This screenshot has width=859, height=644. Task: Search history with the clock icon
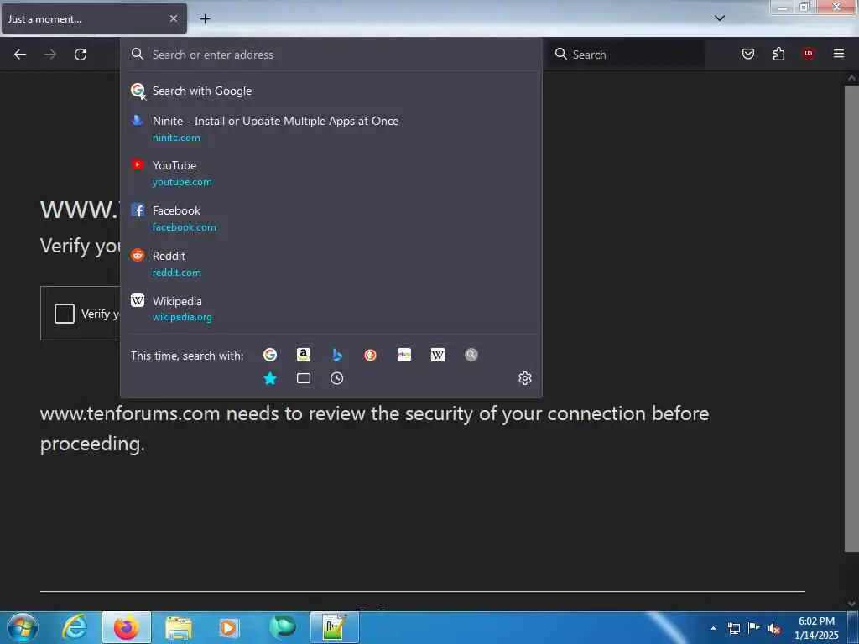(337, 378)
